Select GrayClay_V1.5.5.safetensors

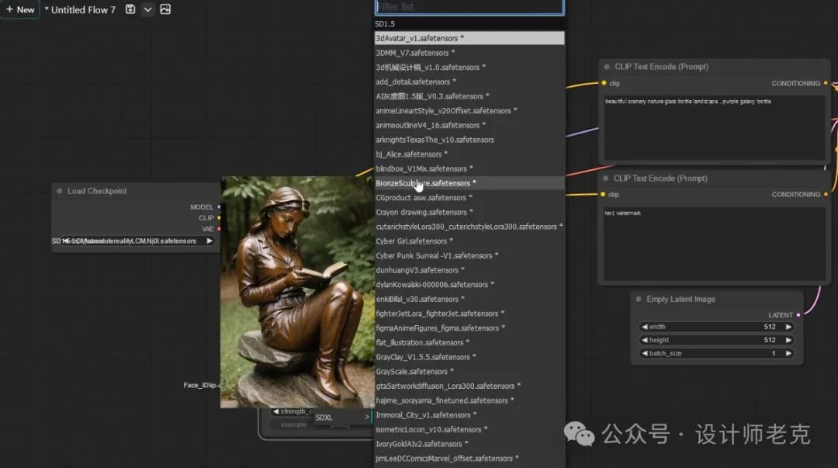[x=469, y=357]
